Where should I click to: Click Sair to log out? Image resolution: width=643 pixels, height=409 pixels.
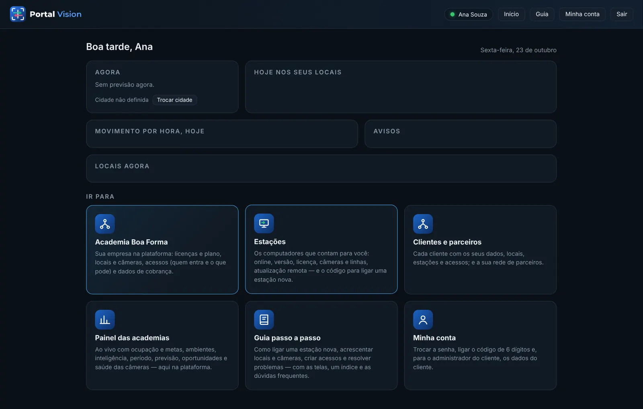click(622, 14)
